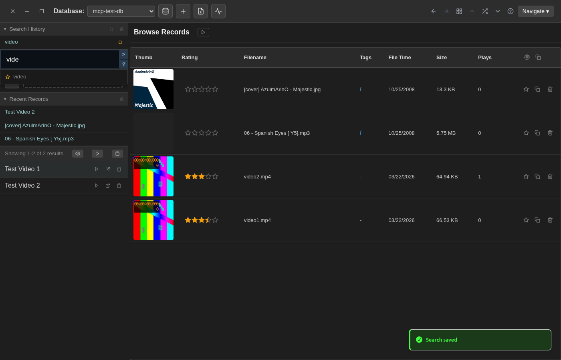Screen dimensions: 561x360
Task: Open the grid view layout icon
Action: pos(459,11)
